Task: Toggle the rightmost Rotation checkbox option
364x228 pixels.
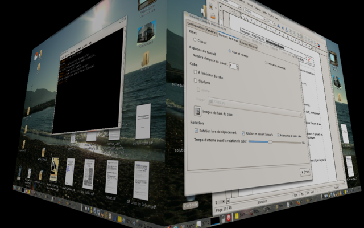Action: click(x=278, y=135)
